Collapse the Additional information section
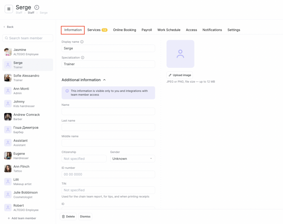 click(x=104, y=80)
